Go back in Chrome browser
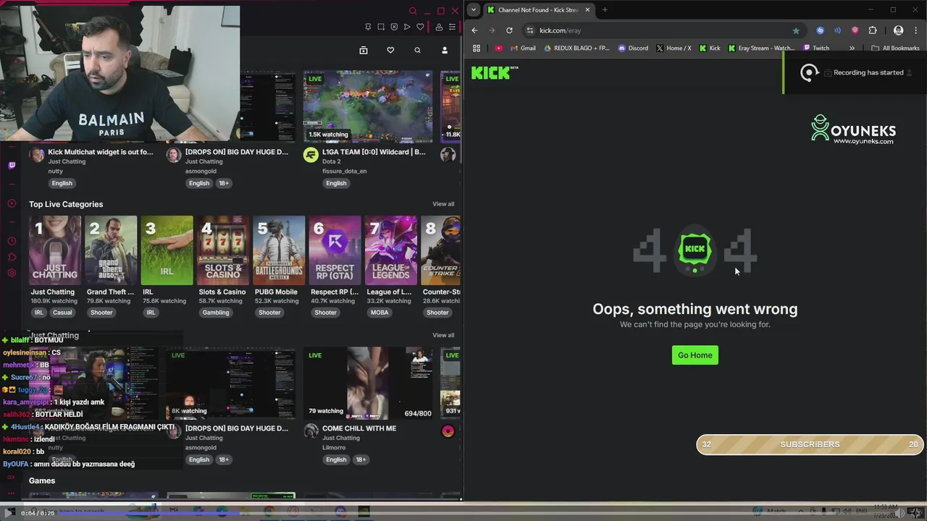927x521 pixels. pos(474,30)
